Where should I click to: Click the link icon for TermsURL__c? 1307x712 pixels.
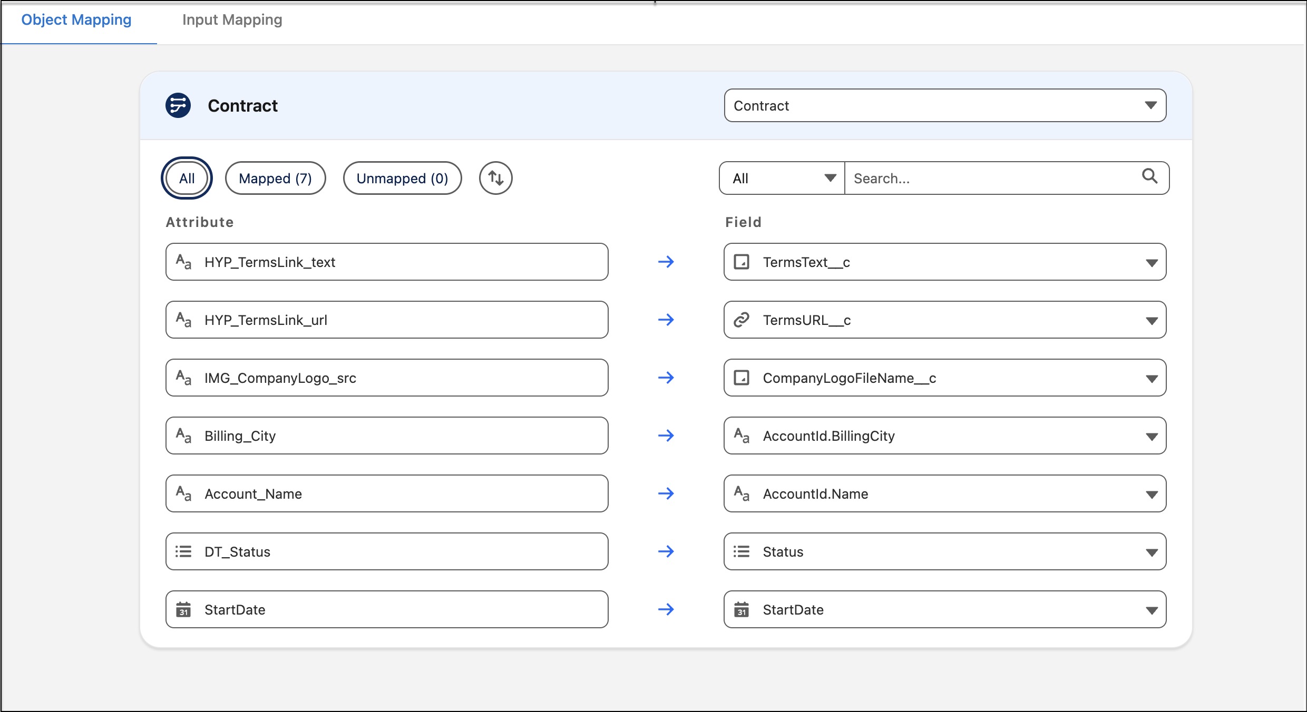742,320
